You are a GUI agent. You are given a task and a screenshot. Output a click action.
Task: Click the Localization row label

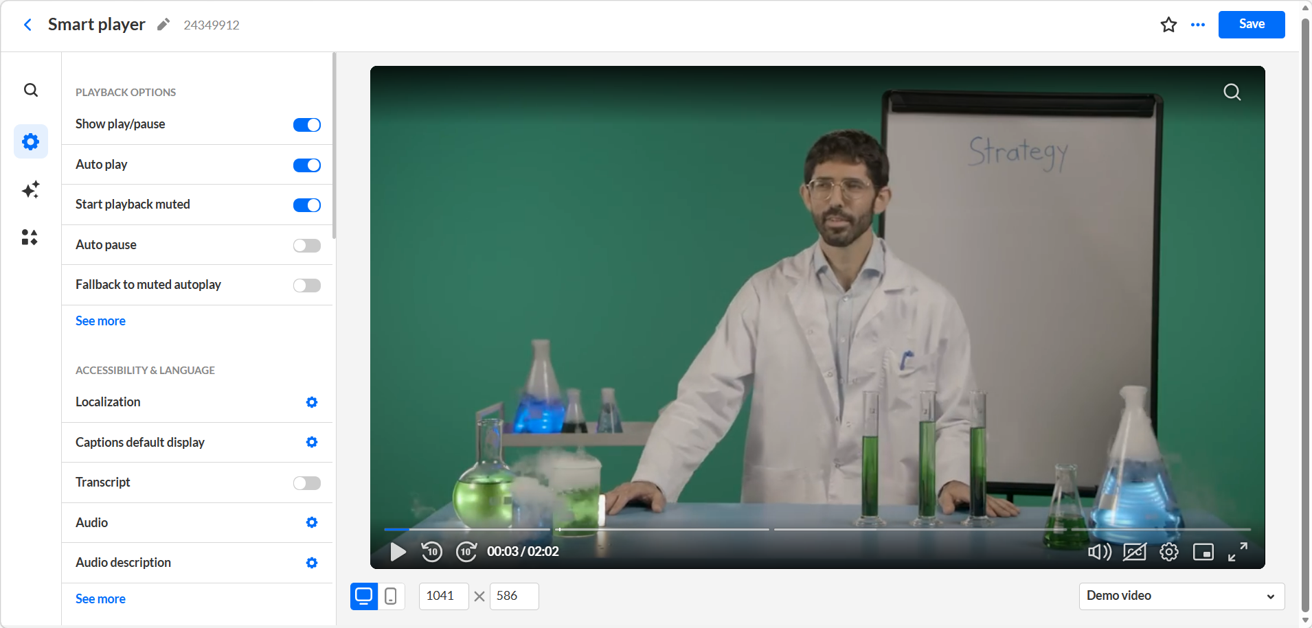pyautogui.click(x=108, y=402)
